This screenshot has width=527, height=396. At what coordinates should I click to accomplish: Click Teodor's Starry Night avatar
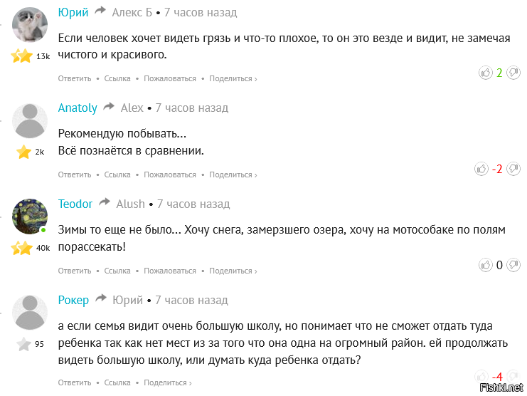click(x=31, y=217)
